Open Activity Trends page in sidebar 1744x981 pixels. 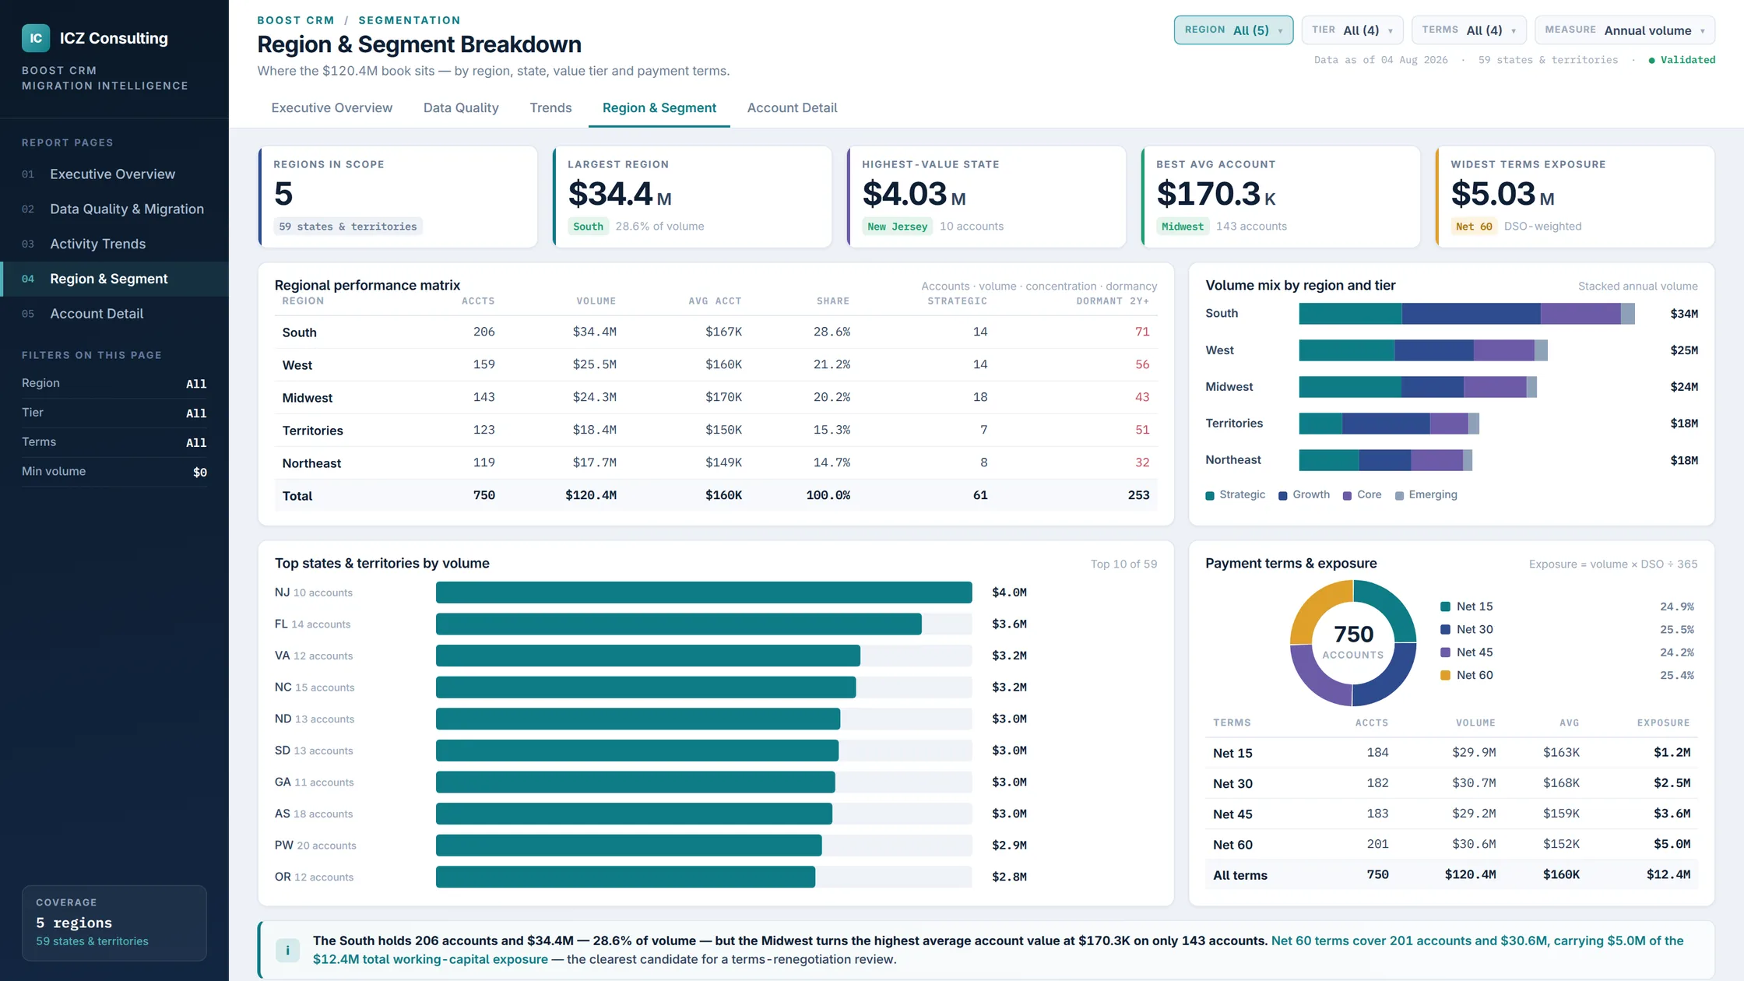pyautogui.click(x=114, y=244)
